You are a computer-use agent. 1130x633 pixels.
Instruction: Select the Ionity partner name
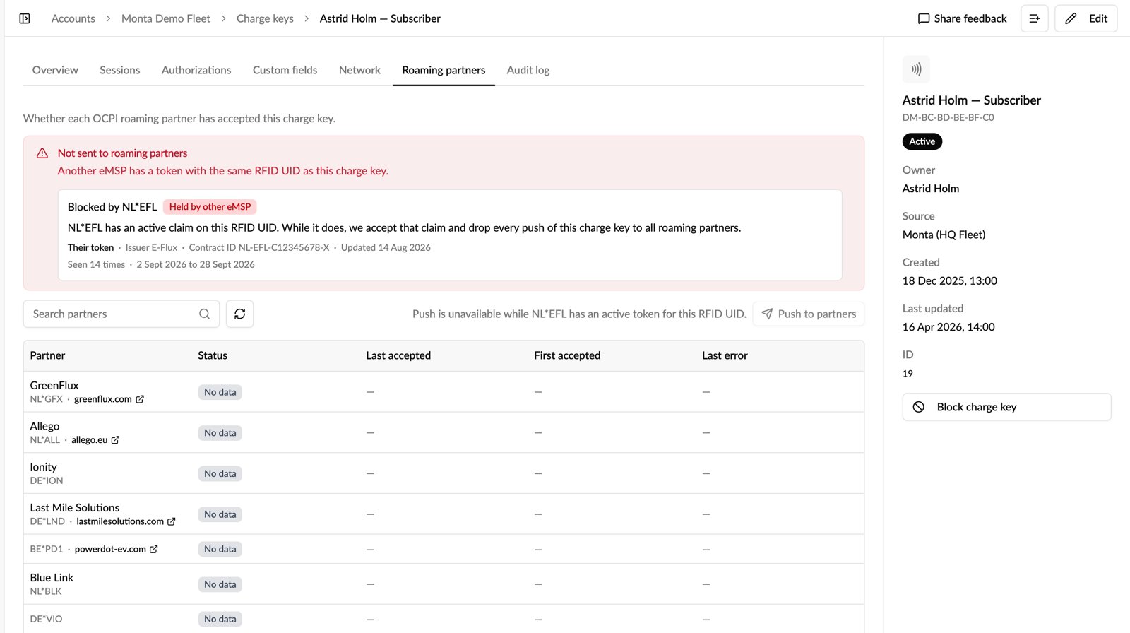43,467
